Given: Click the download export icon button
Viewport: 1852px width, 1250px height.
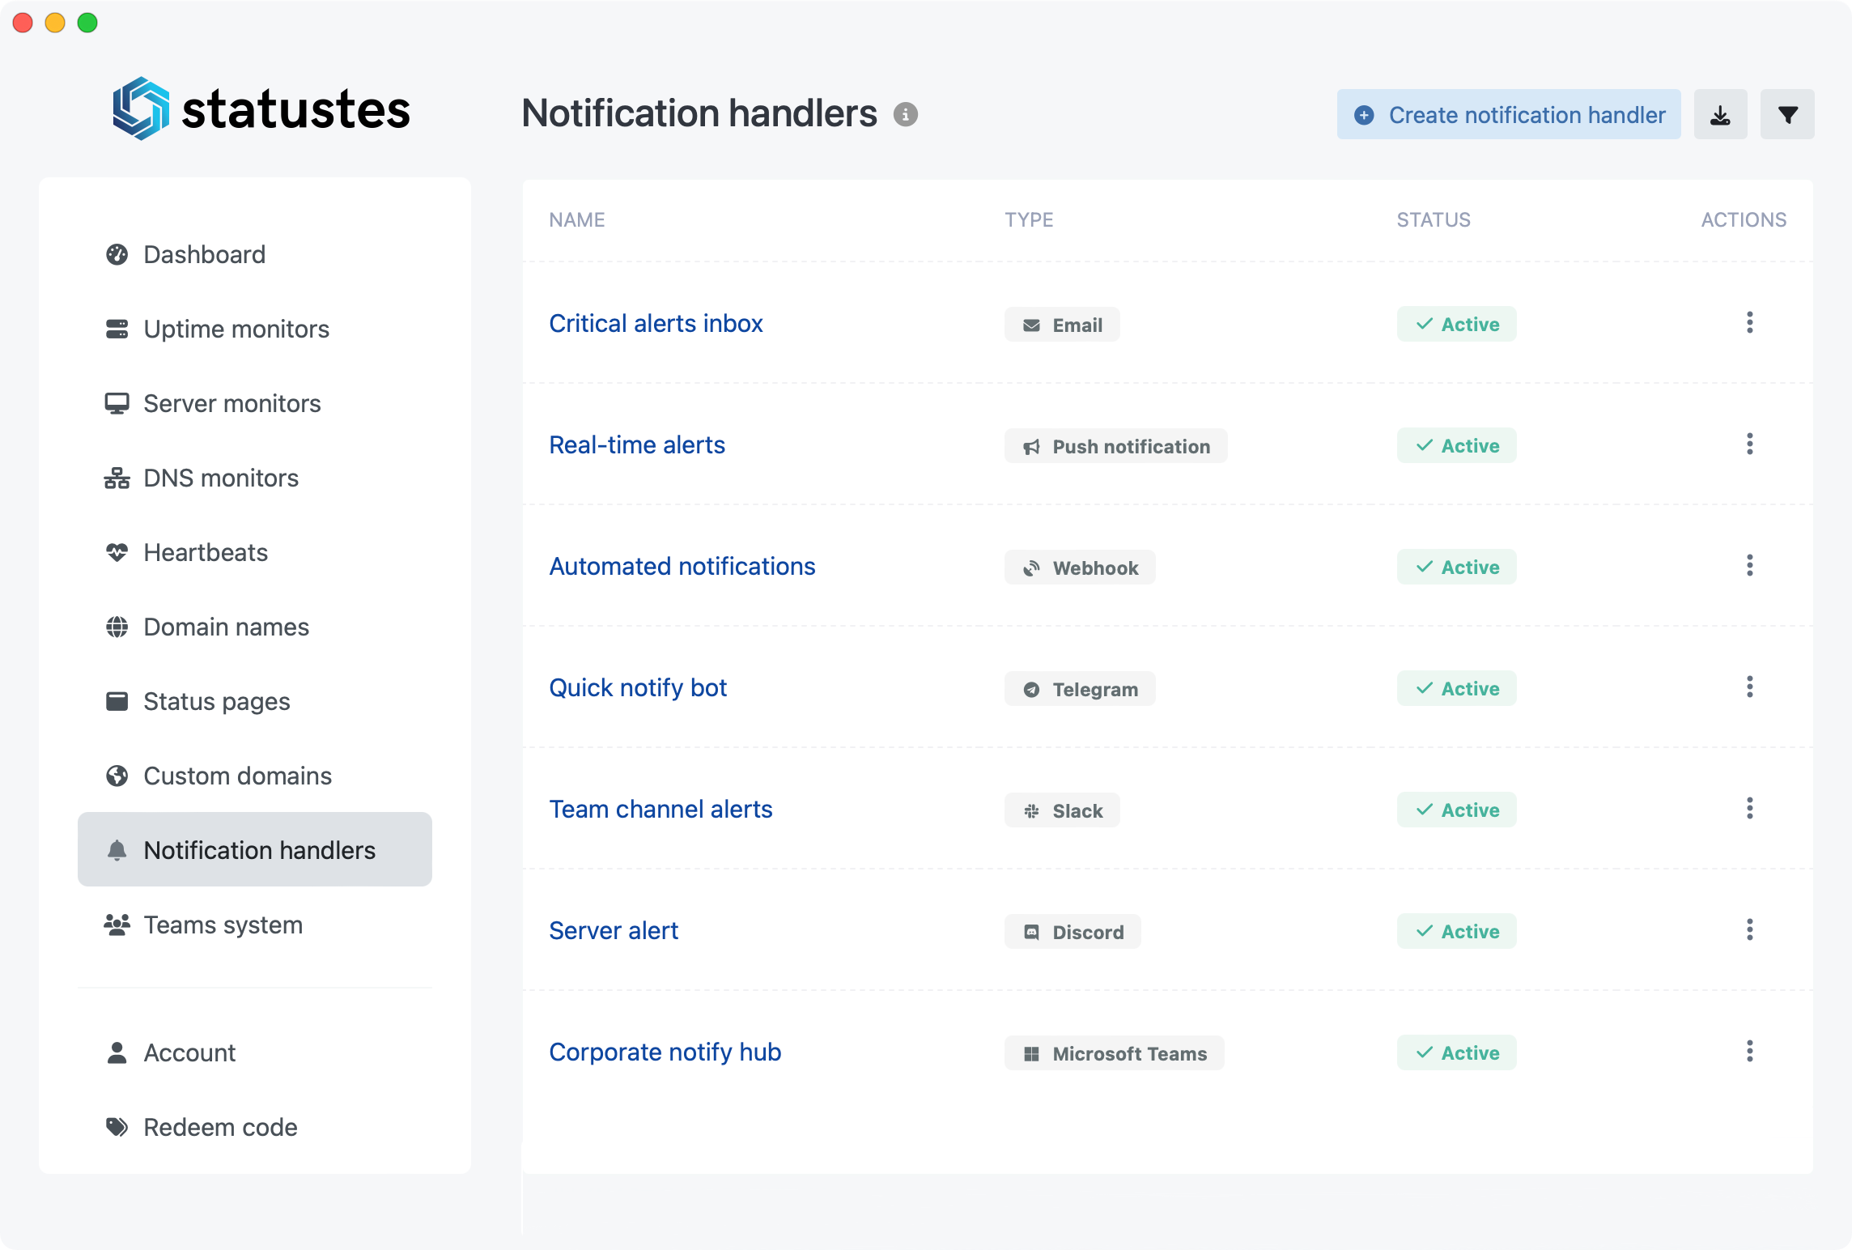Looking at the screenshot, I should pos(1720,114).
